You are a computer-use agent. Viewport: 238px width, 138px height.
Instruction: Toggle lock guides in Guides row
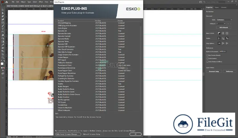223,38
